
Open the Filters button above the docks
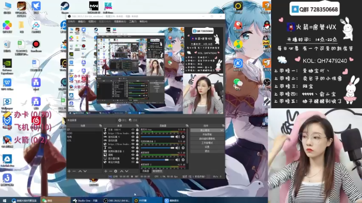pos(133,120)
